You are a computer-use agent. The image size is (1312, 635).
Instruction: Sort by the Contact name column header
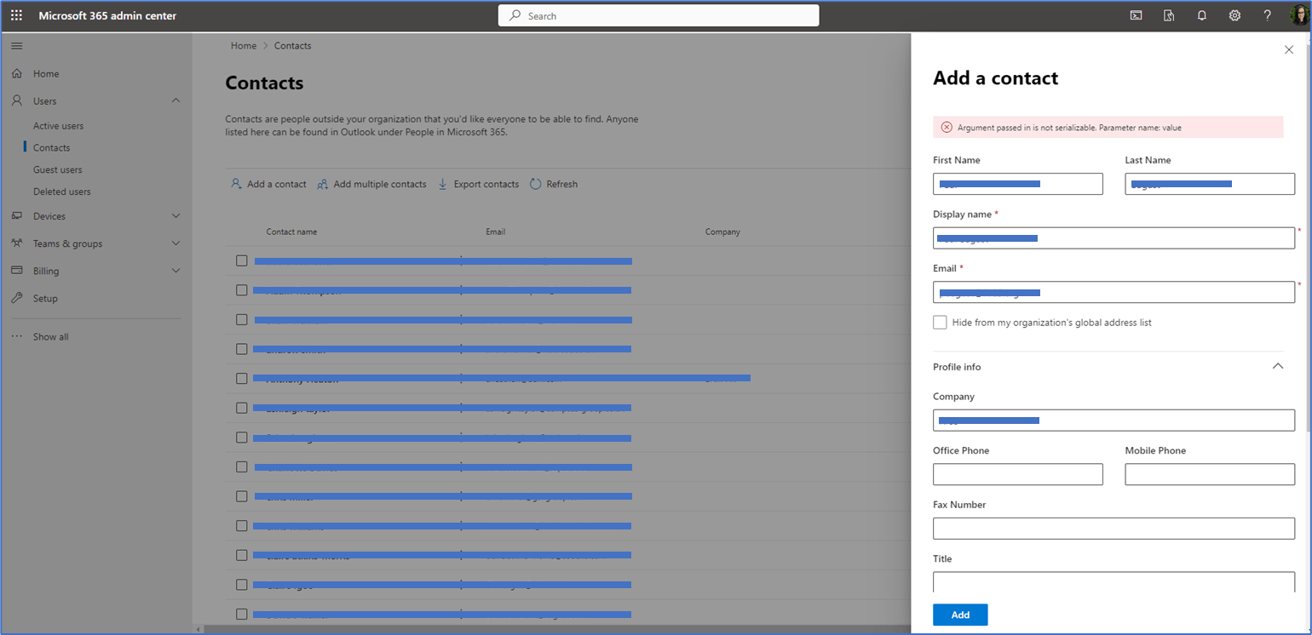pyautogui.click(x=291, y=232)
